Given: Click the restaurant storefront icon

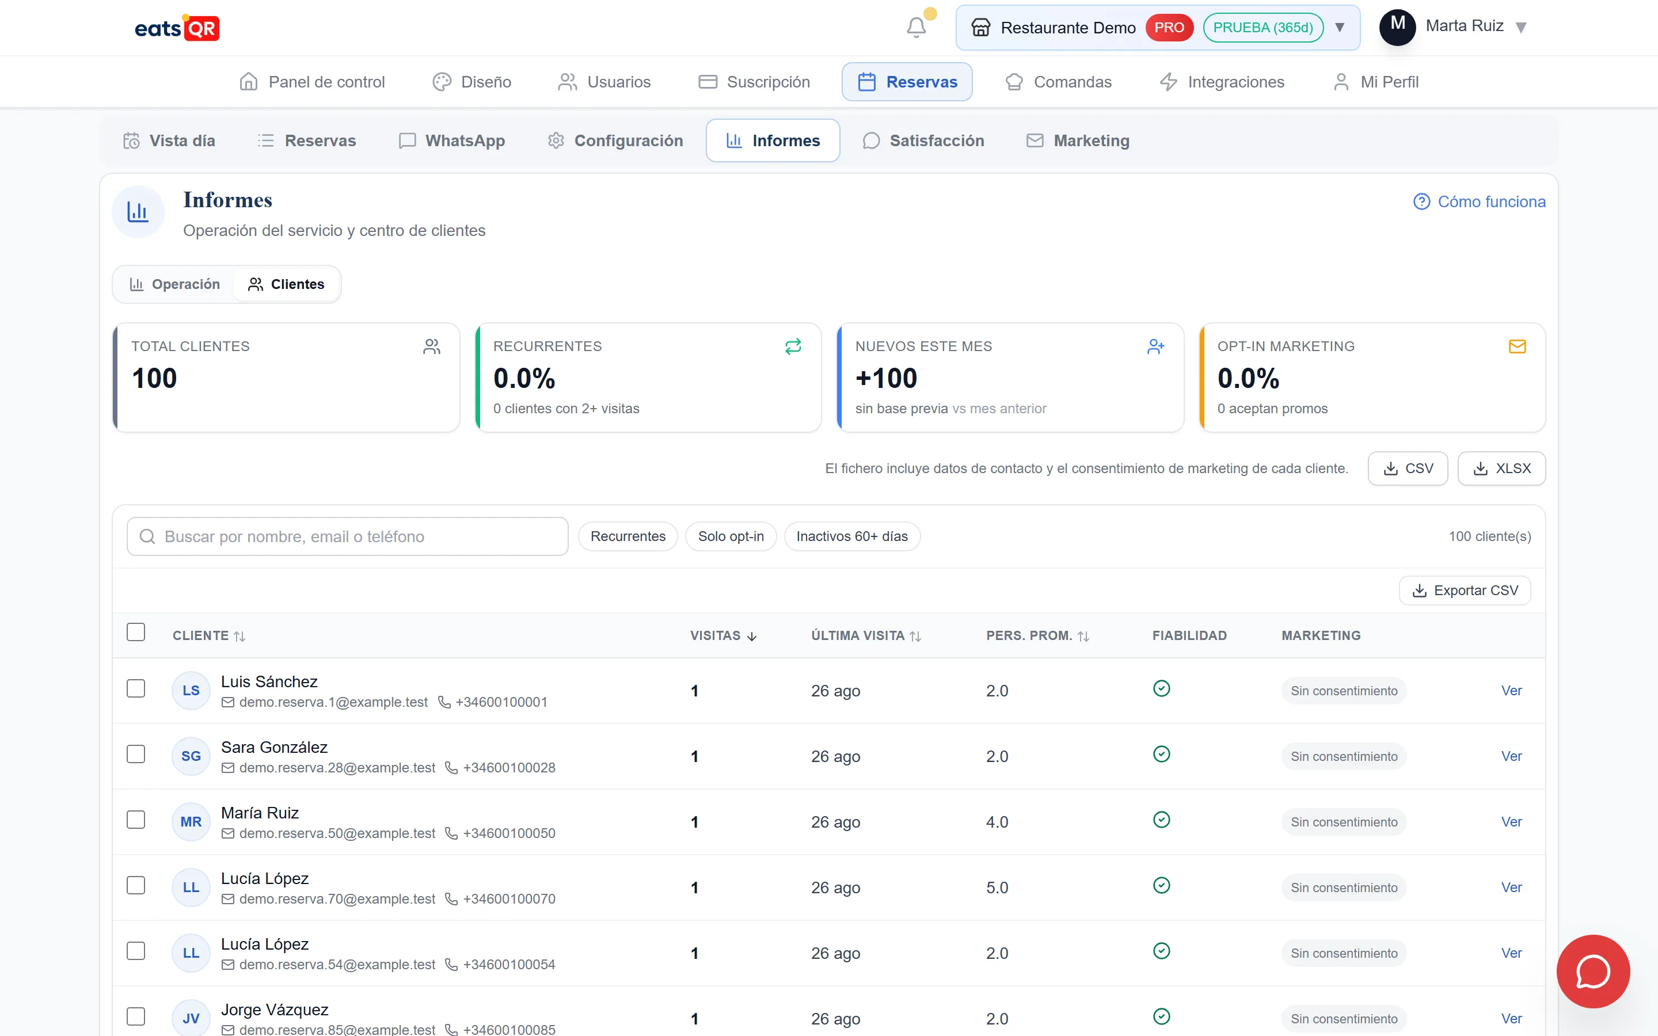Looking at the screenshot, I should pos(980,28).
